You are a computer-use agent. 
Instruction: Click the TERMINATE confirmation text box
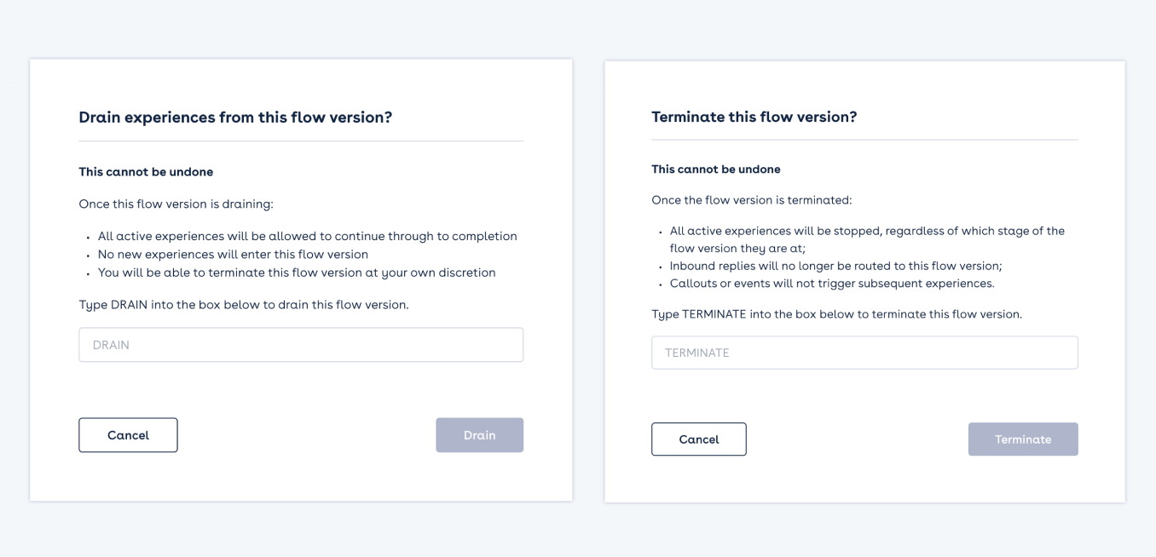point(864,353)
